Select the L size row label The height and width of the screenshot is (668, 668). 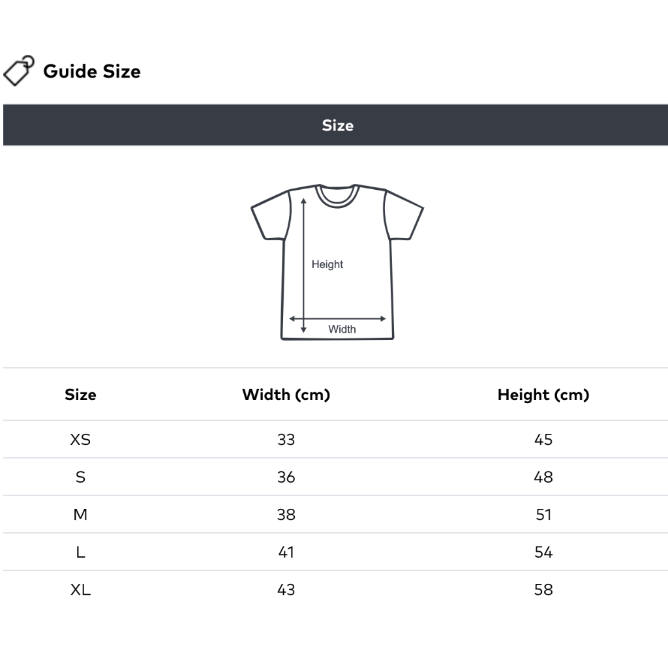pyautogui.click(x=80, y=553)
